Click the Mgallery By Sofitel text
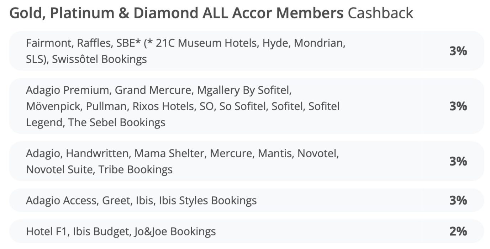490x249 pixels. click(244, 90)
